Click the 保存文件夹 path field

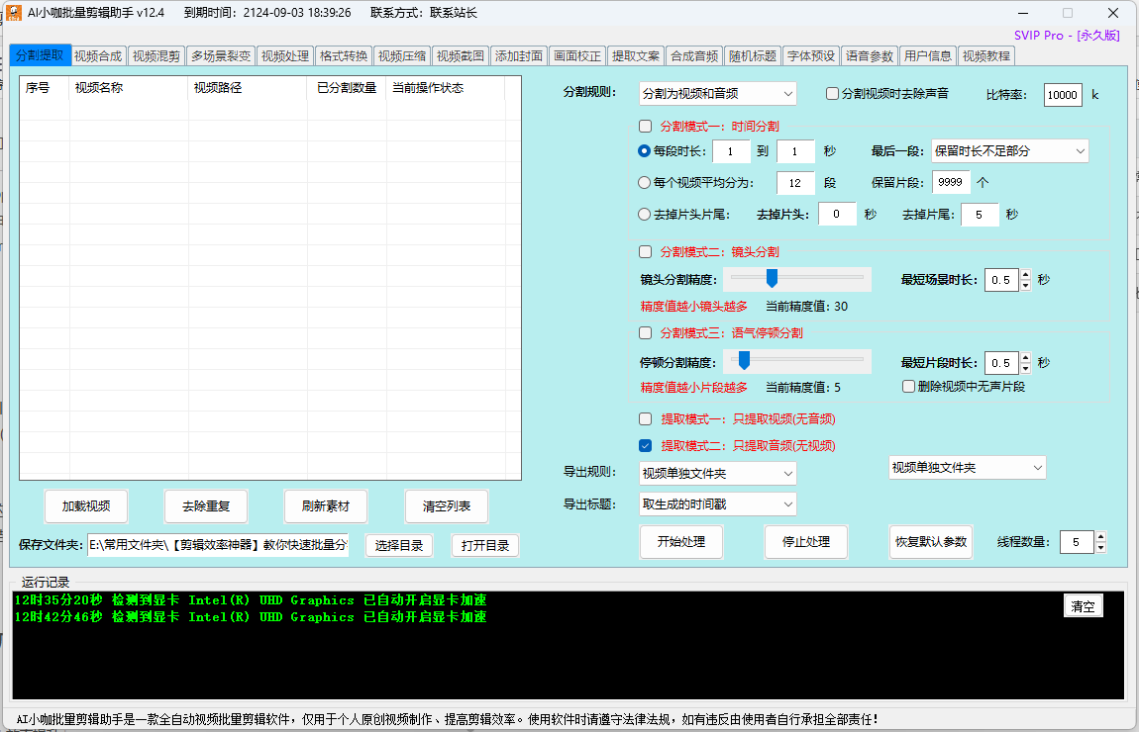click(218, 545)
